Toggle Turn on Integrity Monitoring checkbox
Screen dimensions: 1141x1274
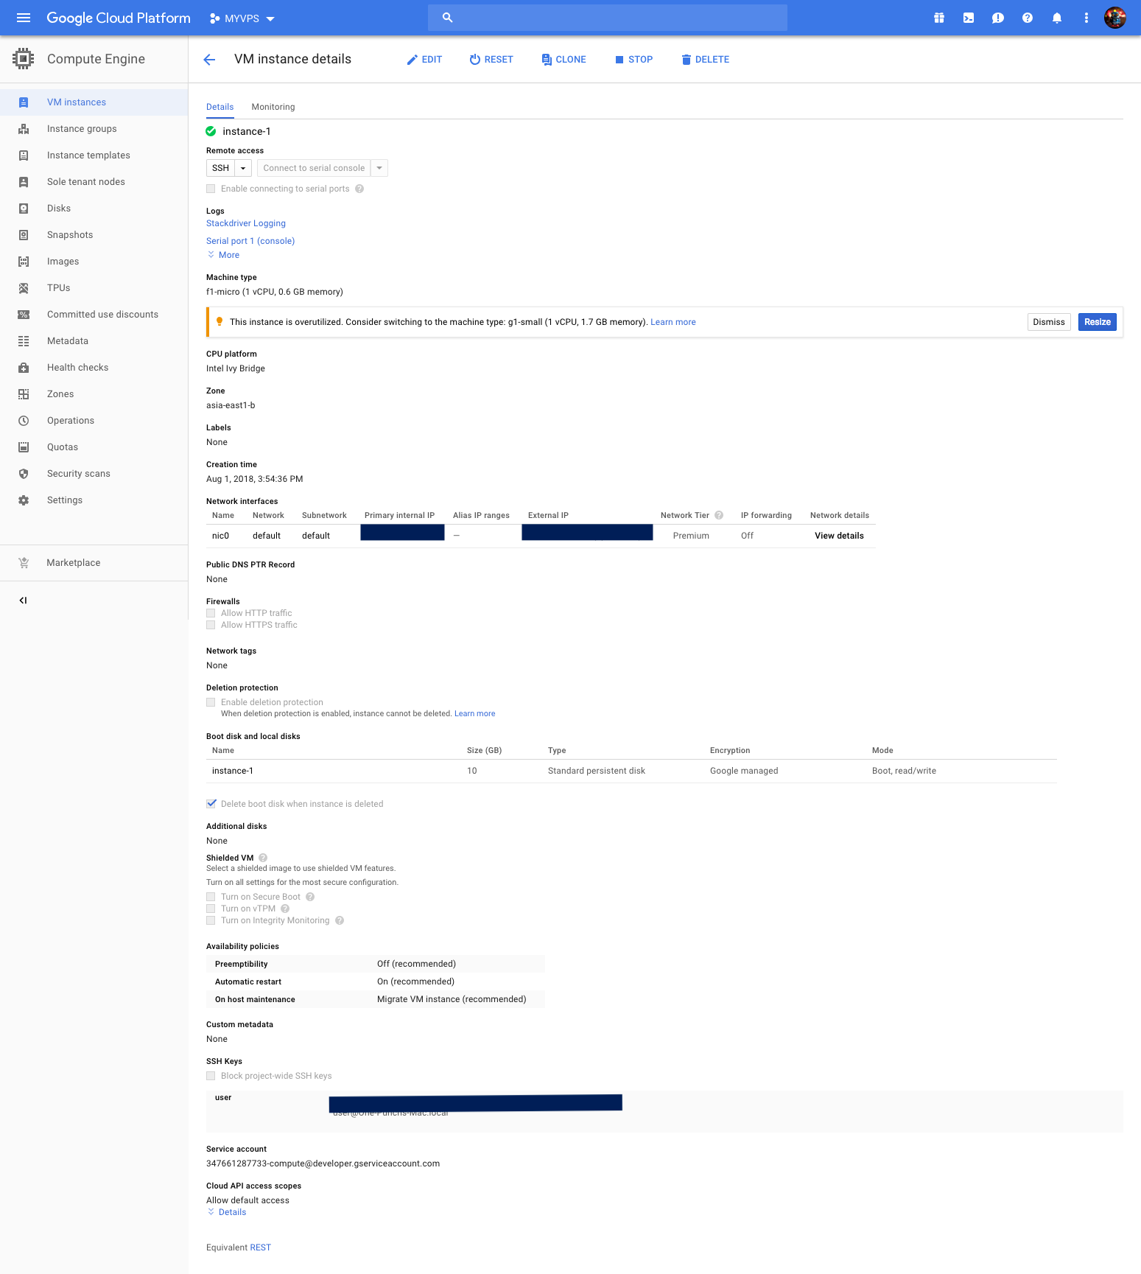click(211, 920)
